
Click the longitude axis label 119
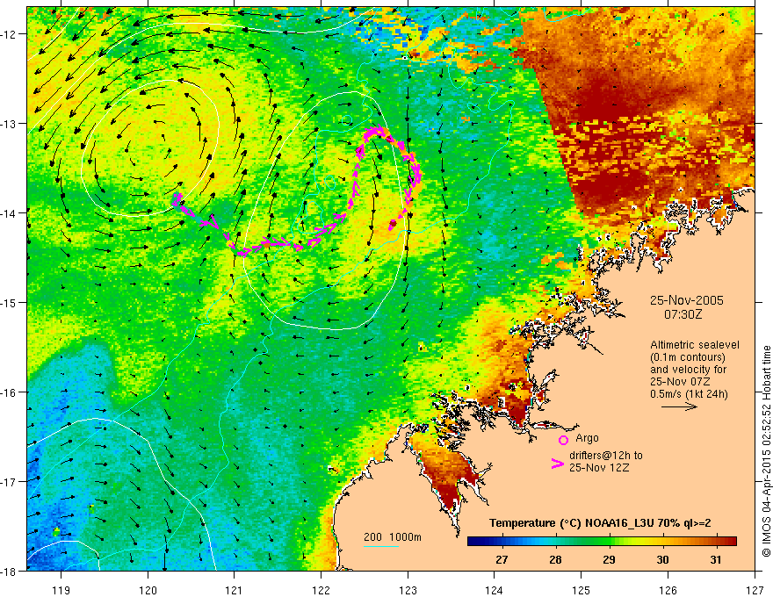(x=61, y=590)
